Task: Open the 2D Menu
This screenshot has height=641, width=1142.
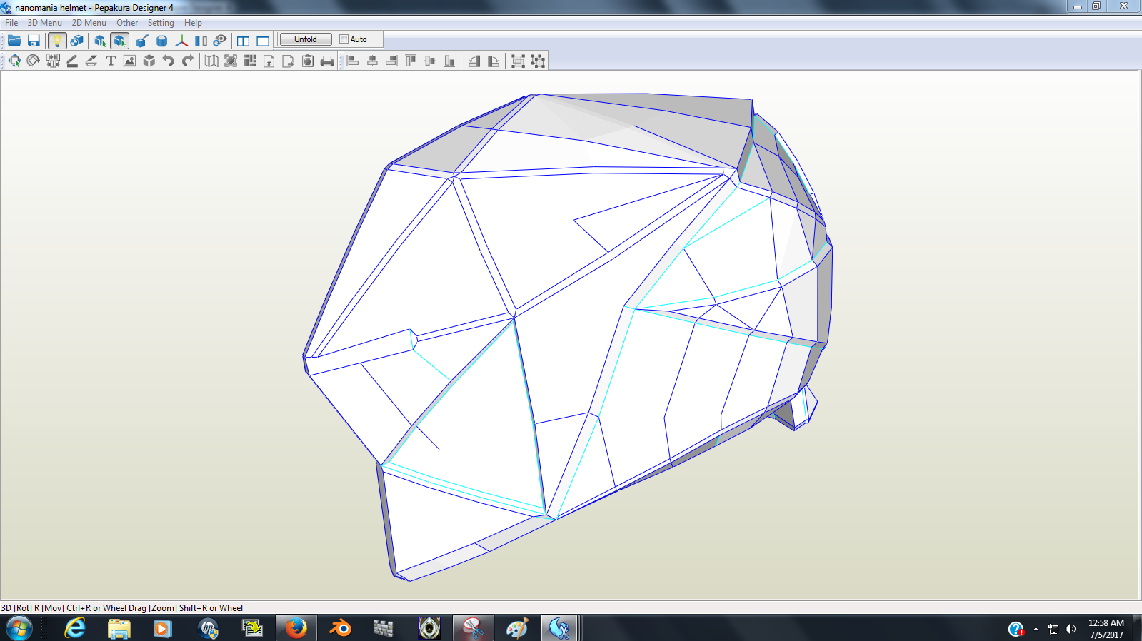Action: (89, 23)
